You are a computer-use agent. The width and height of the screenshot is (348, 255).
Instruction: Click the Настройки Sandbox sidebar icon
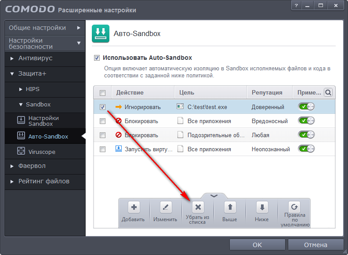(x=21, y=120)
